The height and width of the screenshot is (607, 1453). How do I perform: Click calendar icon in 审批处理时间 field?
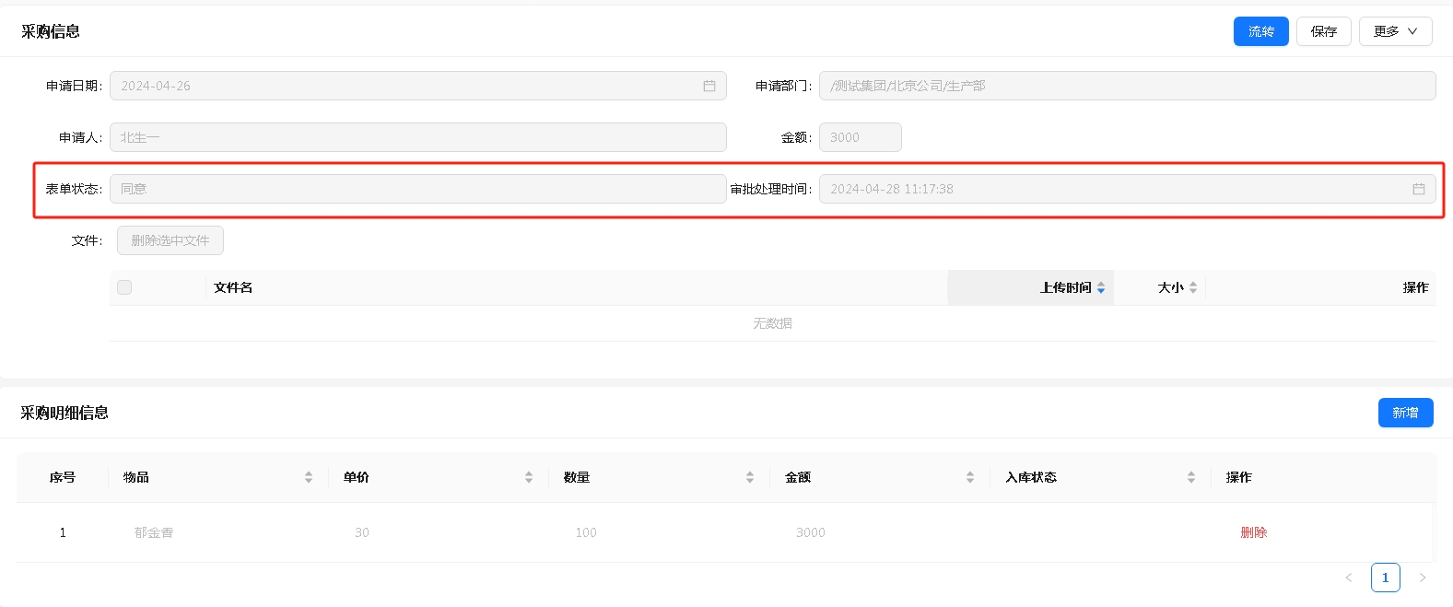1418,189
